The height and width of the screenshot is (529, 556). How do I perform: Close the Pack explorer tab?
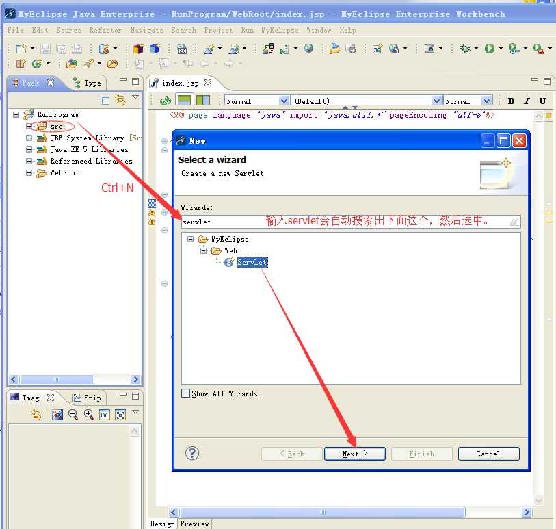51,83
